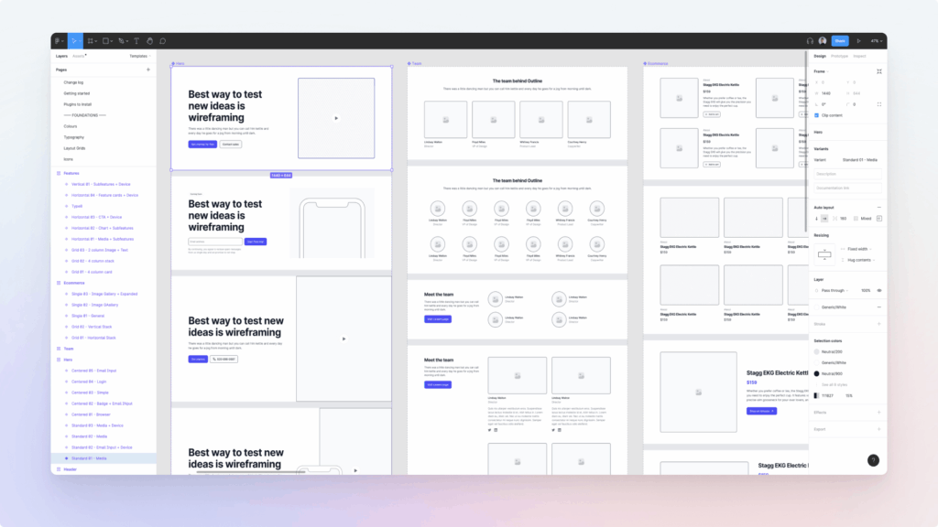This screenshot has width=938, height=527.
Task: Open the zoom level dropdown
Action: click(877, 41)
